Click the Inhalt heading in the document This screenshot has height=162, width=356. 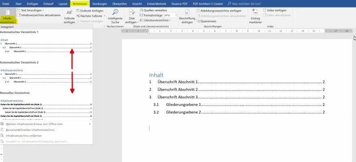point(156,75)
